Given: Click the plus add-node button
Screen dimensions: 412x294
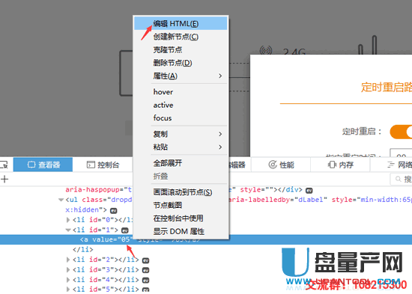Looking at the screenshot, I should [x=4, y=180].
